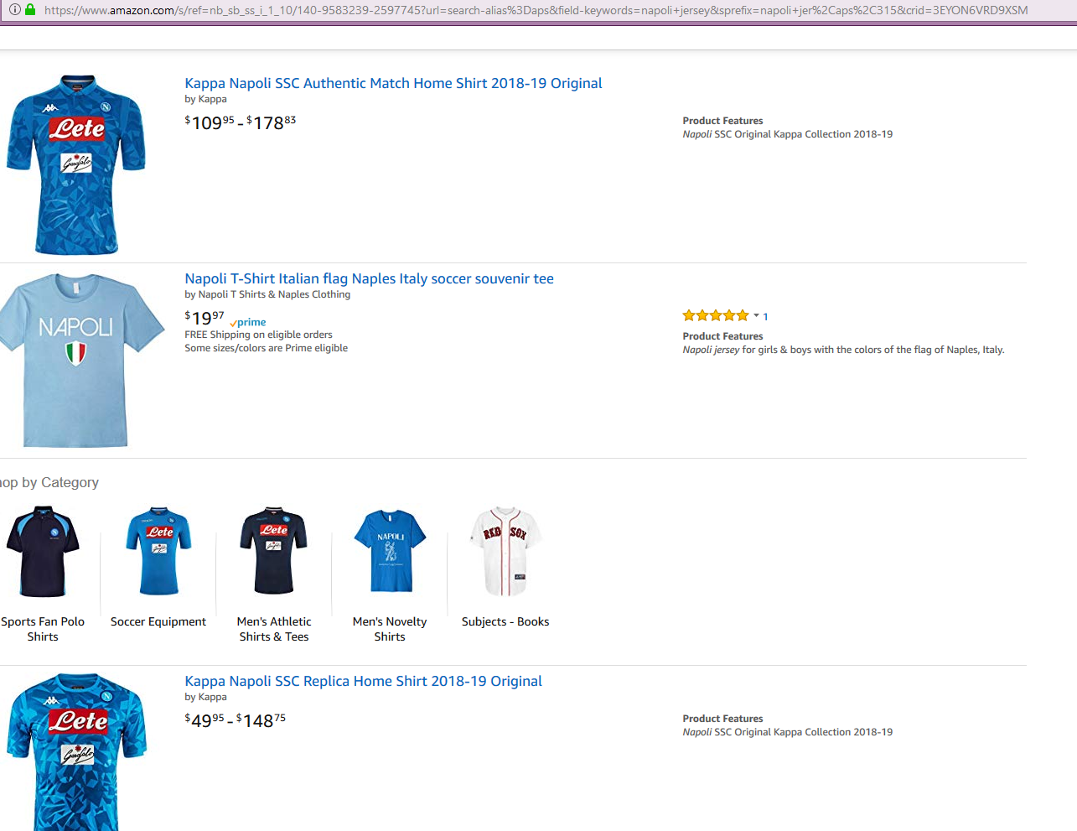Click 'by Kappa' under the Replica Home shirt
This screenshot has width=1077, height=831.
(x=205, y=697)
